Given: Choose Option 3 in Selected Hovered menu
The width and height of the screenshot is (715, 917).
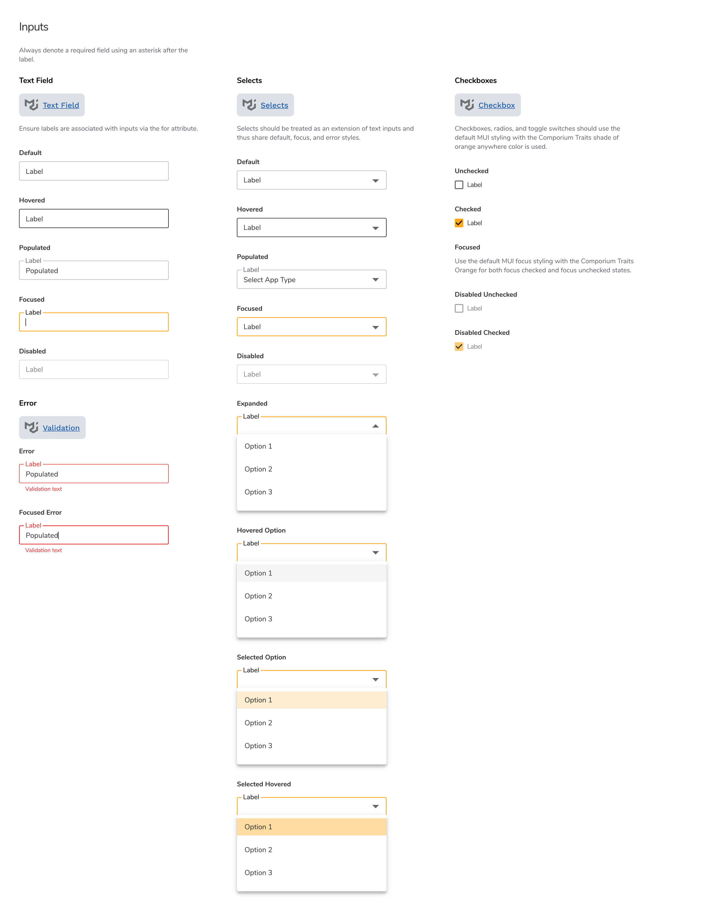Looking at the screenshot, I should pos(259,872).
